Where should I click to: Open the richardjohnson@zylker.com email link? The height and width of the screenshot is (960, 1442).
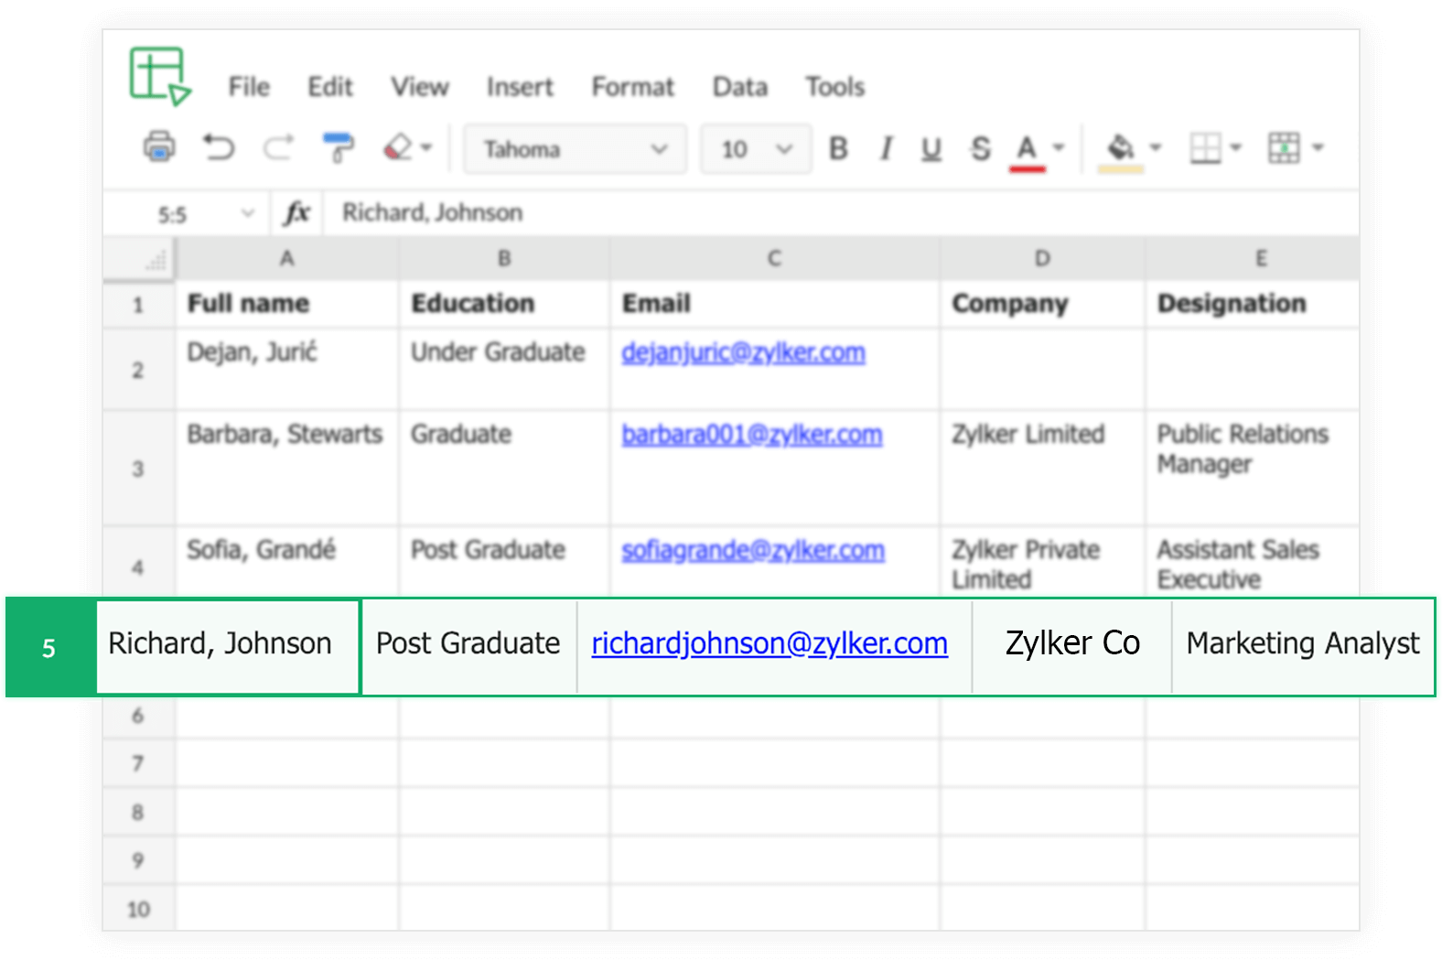769,643
